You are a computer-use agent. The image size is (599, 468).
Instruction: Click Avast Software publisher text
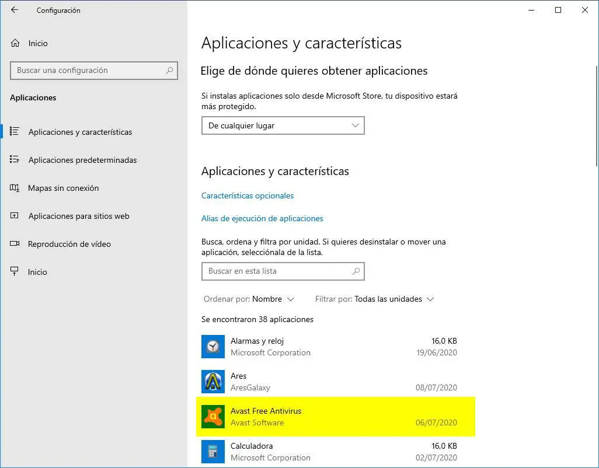point(257,422)
